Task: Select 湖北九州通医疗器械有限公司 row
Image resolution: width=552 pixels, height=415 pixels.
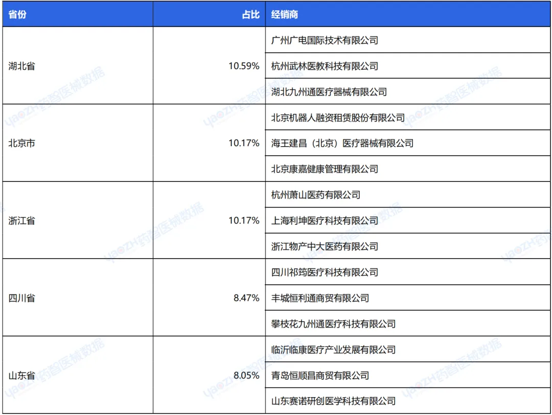Action: click(408, 91)
